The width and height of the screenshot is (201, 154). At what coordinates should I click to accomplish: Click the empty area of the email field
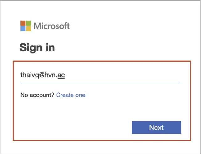point(124,75)
